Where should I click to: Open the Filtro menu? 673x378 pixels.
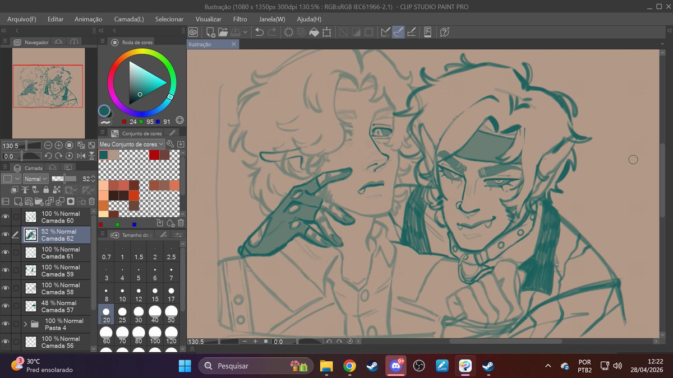click(x=240, y=19)
